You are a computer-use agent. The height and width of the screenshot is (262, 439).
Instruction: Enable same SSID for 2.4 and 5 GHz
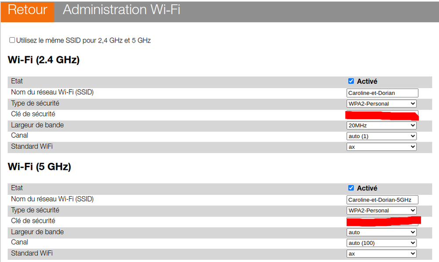click(12, 40)
